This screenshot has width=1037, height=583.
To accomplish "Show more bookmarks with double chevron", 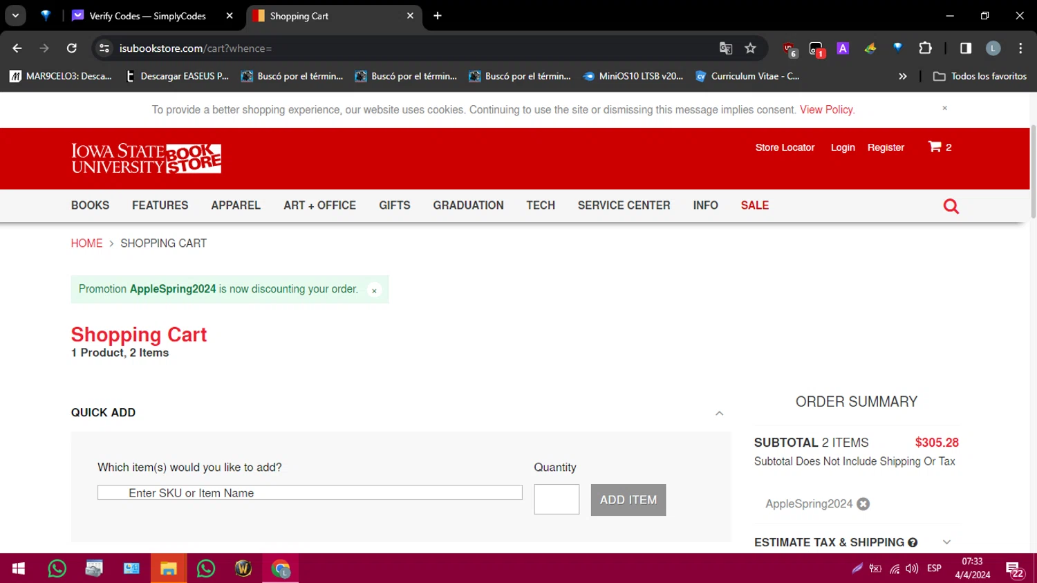I will (902, 76).
